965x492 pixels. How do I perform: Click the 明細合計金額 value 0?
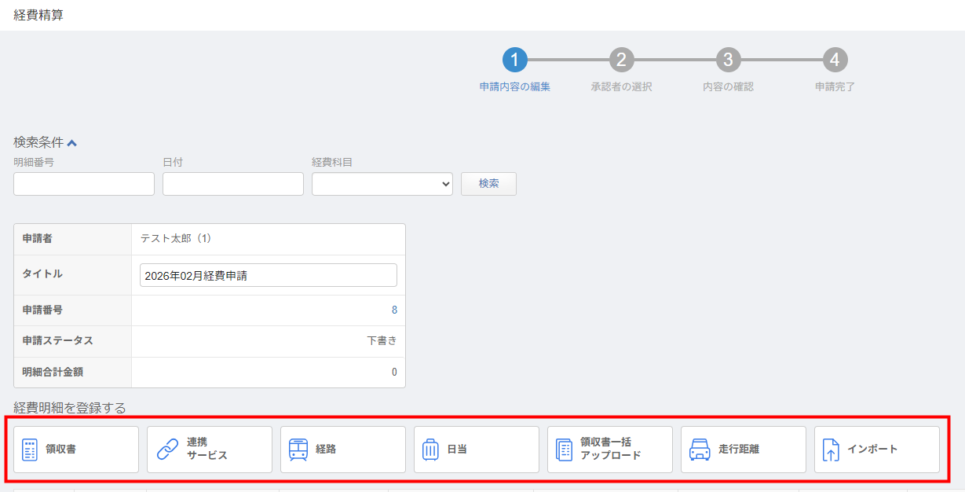pyautogui.click(x=394, y=373)
